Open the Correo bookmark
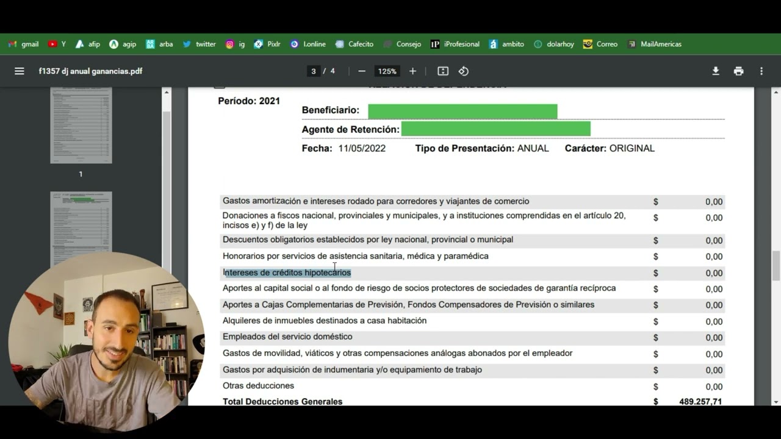781x439 pixels. (x=600, y=44)
